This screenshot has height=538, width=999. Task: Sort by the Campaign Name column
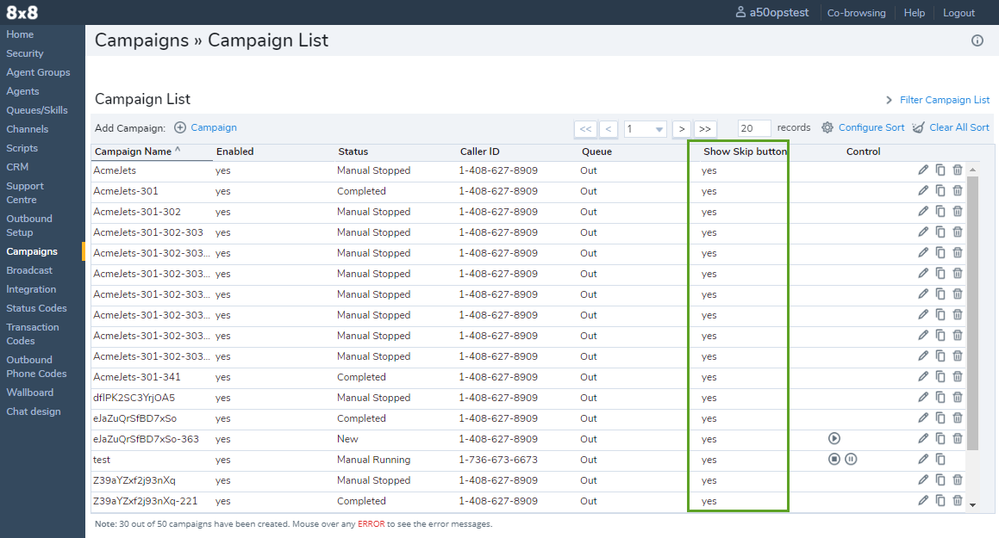(x=134, y=152)
